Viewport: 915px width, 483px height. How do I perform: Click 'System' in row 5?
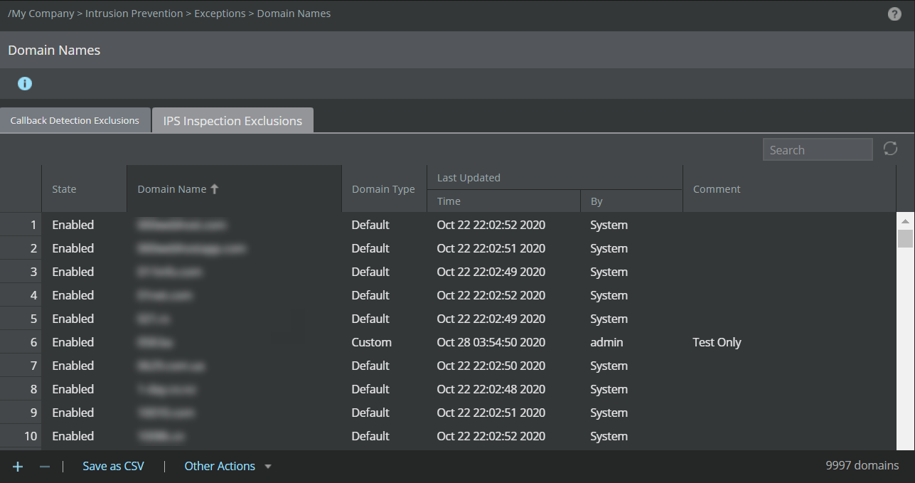(609, 319)
